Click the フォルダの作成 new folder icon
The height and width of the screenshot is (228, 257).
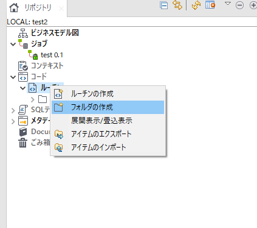point(58,107)
